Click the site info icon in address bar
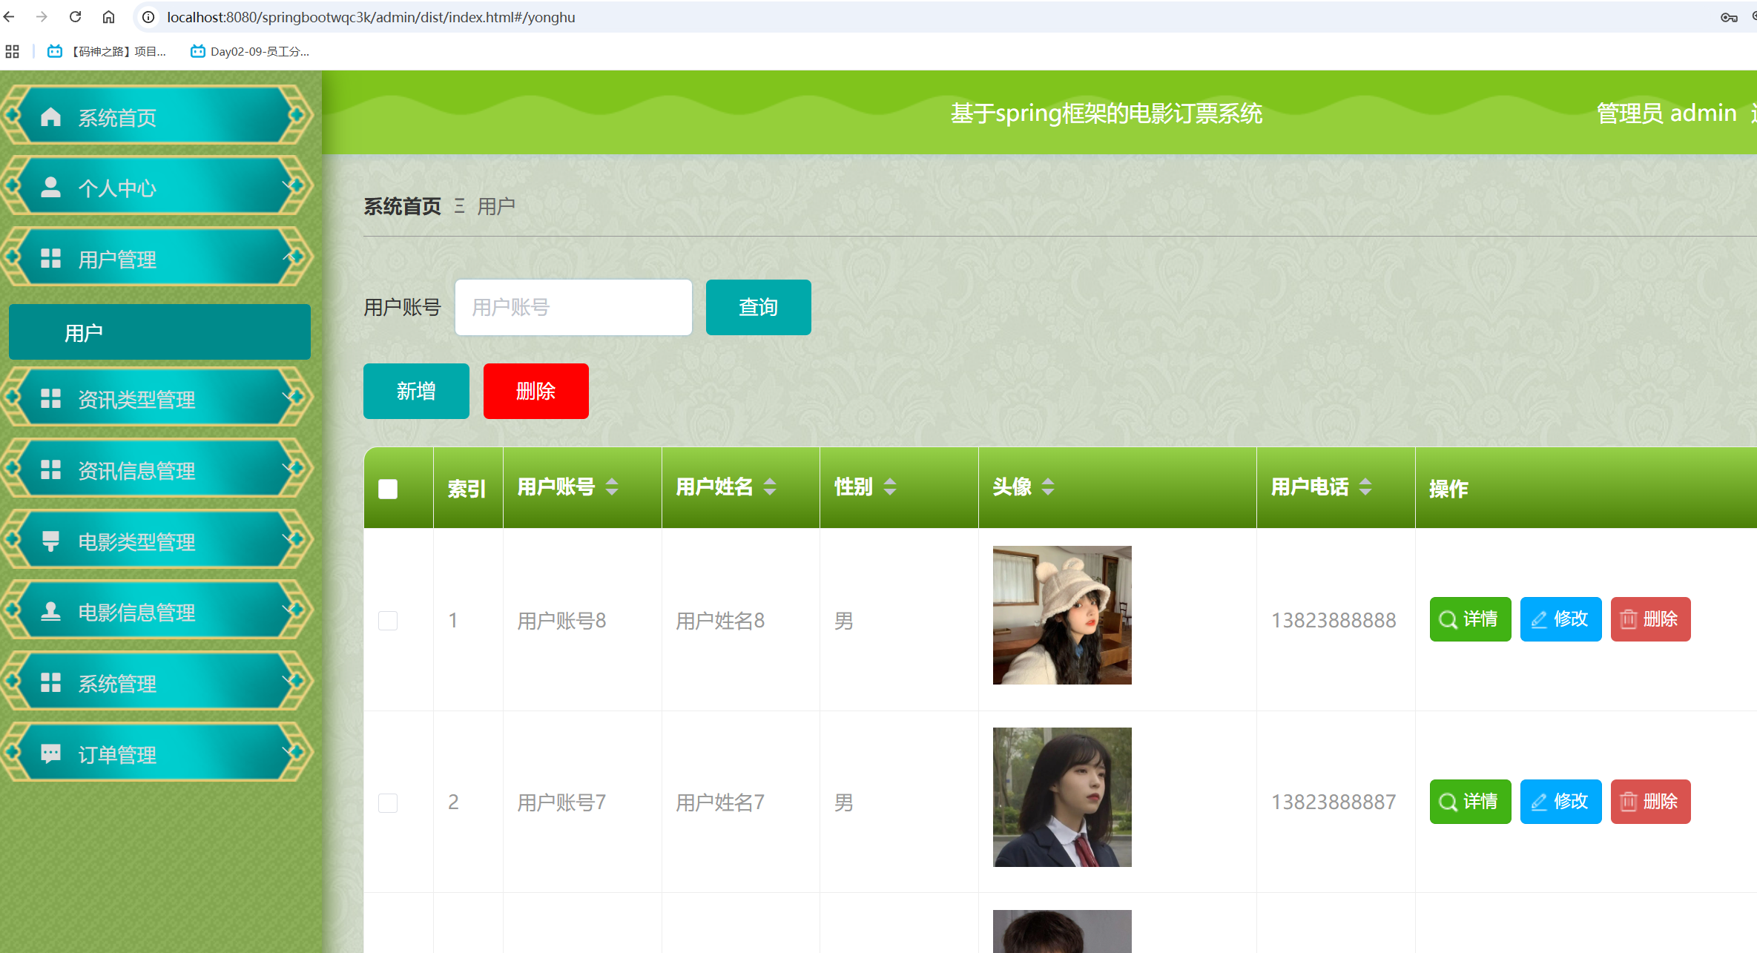Screen dimensions: 1757x953 tap(148, 16)
